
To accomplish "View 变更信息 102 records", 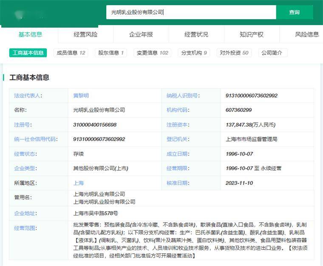I will (x=153, y=53).
